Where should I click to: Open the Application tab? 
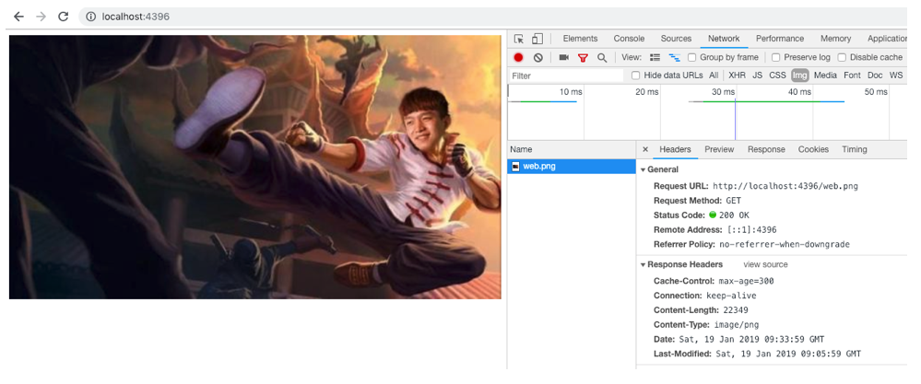(x=886, y=39)
